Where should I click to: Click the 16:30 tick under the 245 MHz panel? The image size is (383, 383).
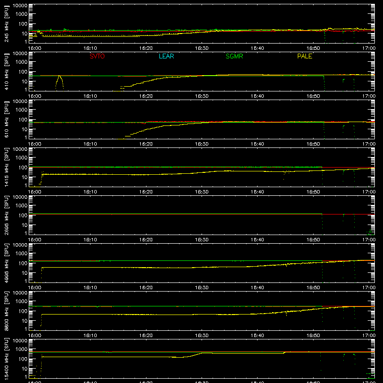coord(202,48)
